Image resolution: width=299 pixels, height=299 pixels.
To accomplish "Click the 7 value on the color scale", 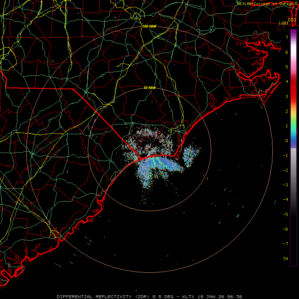I will click(x=287, y=37).
